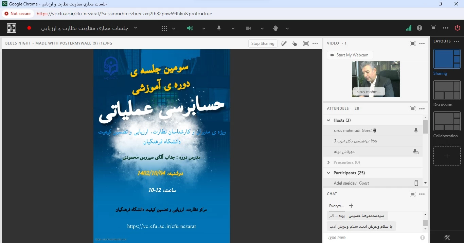Raise hand using the hand icon
This screenshot has height=243, width=464.
275,28
